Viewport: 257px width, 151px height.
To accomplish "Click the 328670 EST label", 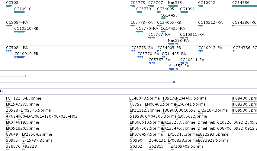I will (13, 146).
